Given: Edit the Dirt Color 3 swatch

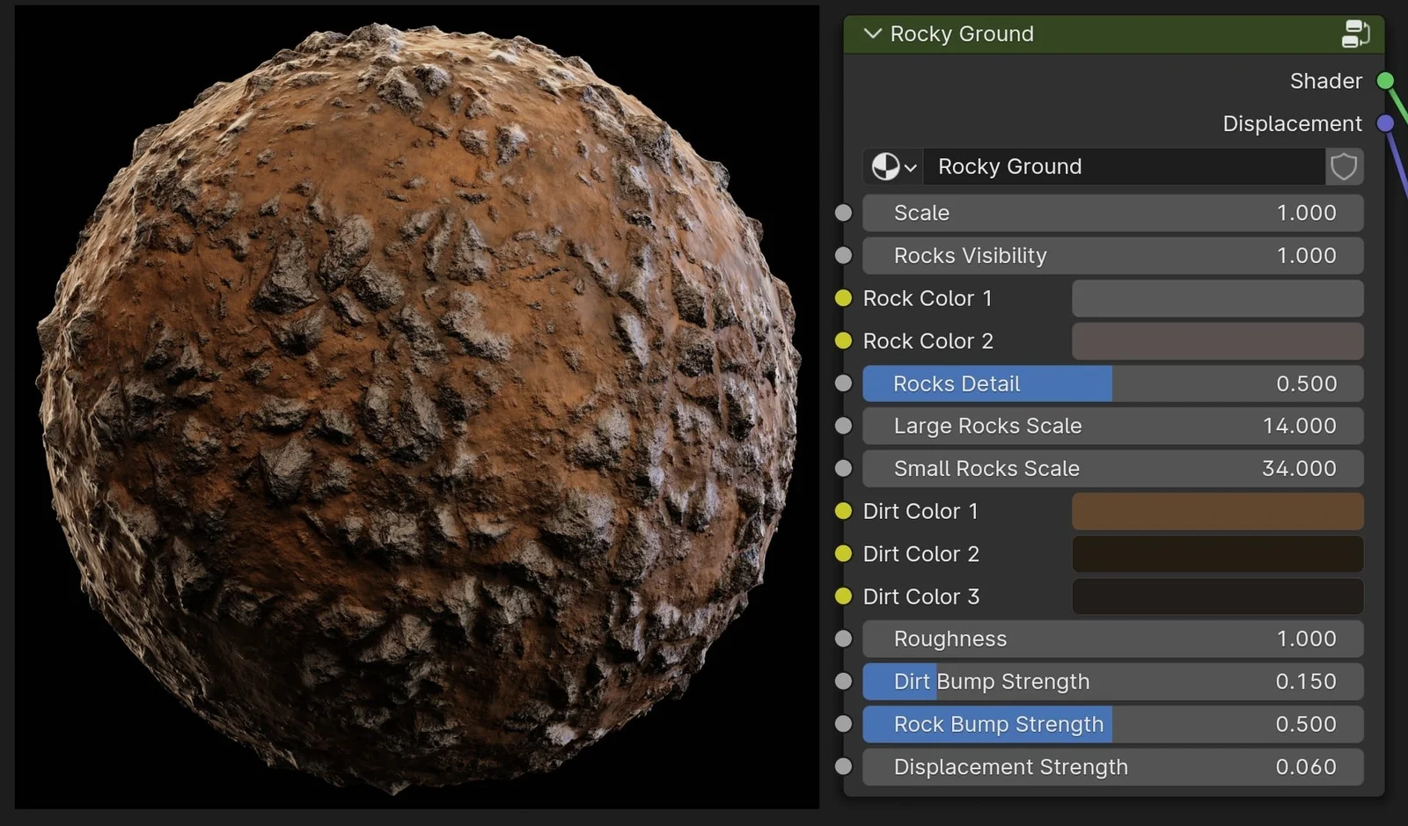Looking at the screenshot, I should pyautogui.click(x=1216, y=596).
